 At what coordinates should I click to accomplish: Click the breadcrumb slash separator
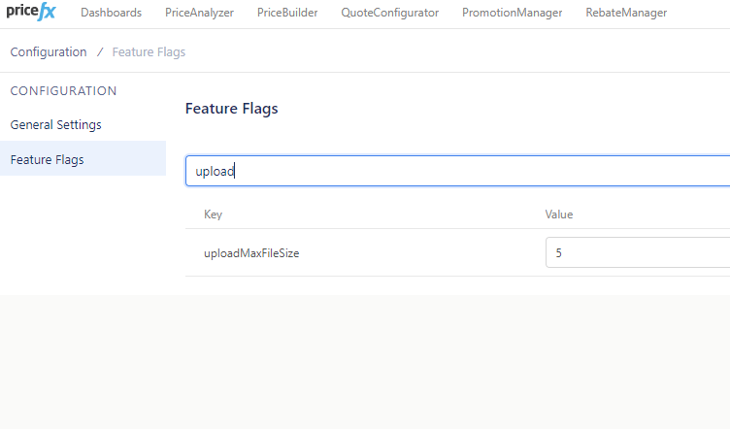point(100,51)
